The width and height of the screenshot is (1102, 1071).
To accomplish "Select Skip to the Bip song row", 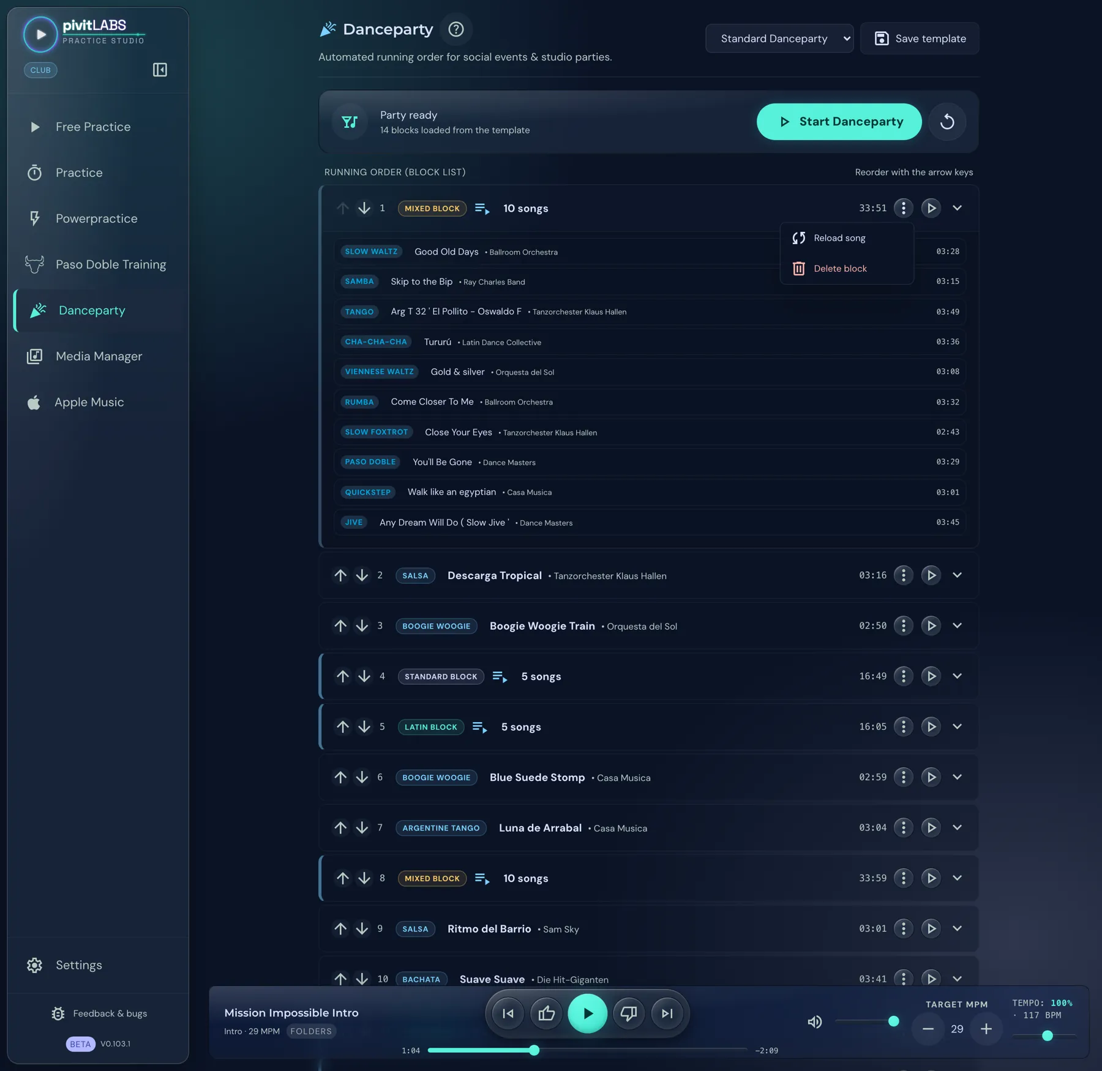I will [650, 282].
